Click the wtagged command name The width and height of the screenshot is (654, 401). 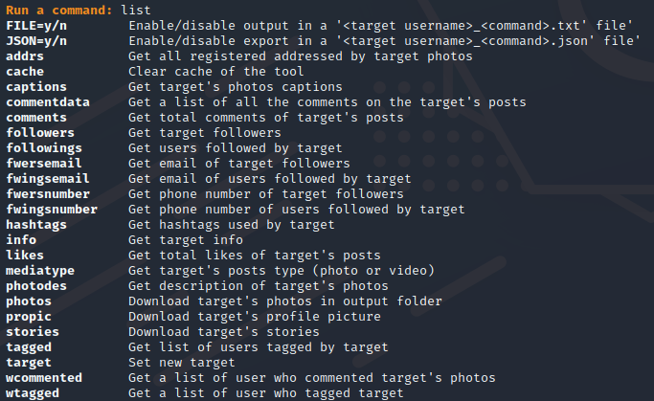tap(33, 393)
